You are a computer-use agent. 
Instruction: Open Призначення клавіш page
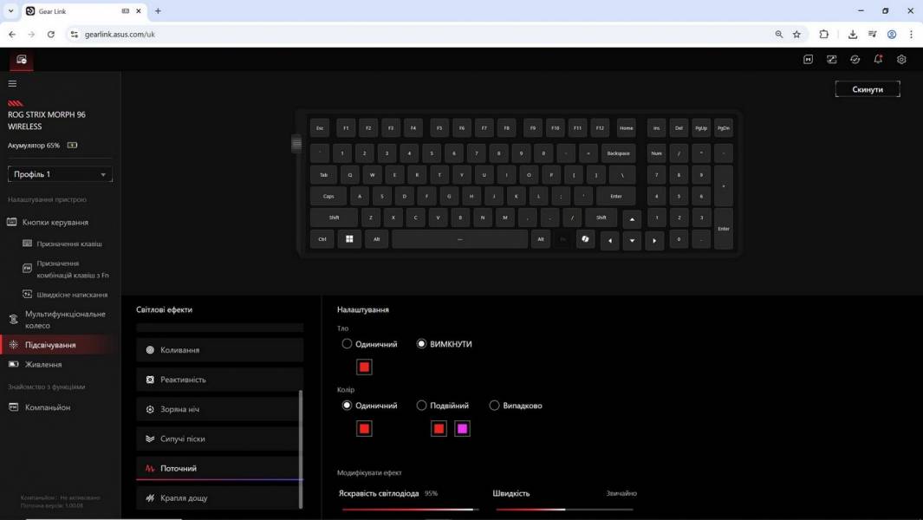tap(69, 244)
